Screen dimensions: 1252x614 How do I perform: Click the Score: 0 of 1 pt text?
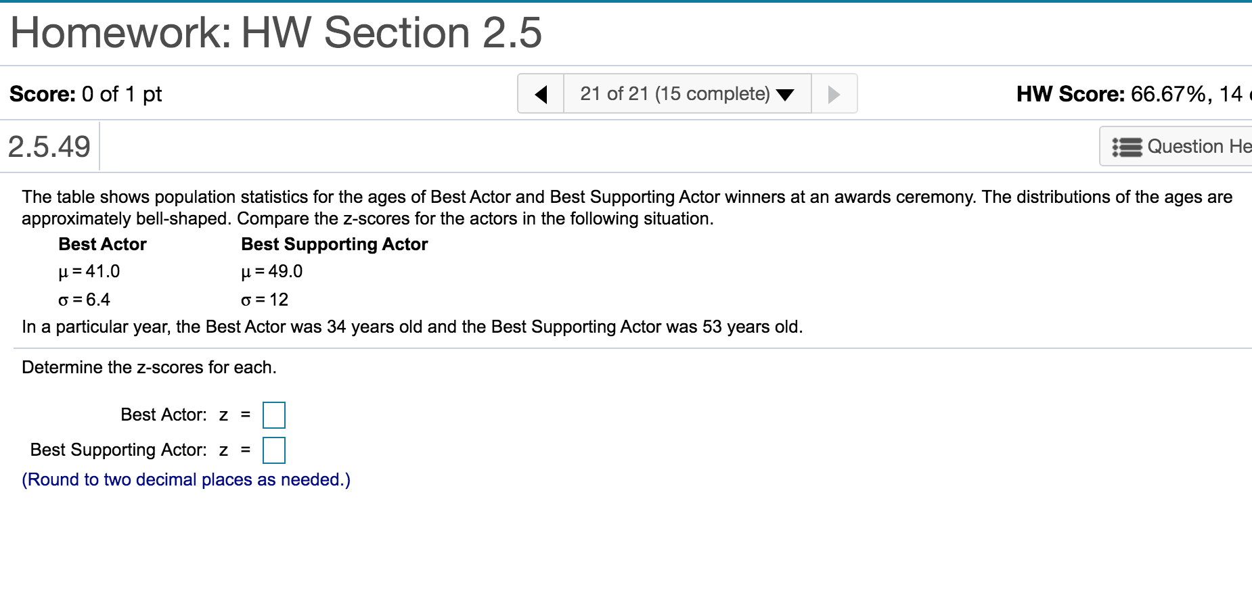[86, 94]
